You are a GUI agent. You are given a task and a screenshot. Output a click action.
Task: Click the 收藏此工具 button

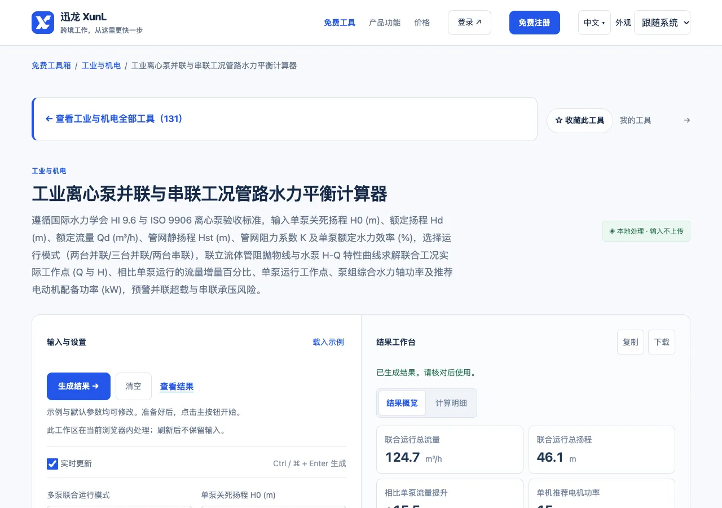coord(580,121)
